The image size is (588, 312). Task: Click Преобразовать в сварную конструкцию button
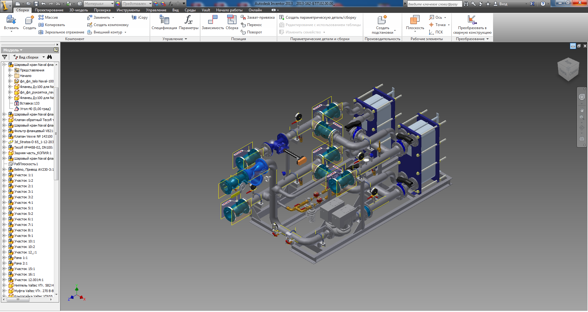[472, 25]
